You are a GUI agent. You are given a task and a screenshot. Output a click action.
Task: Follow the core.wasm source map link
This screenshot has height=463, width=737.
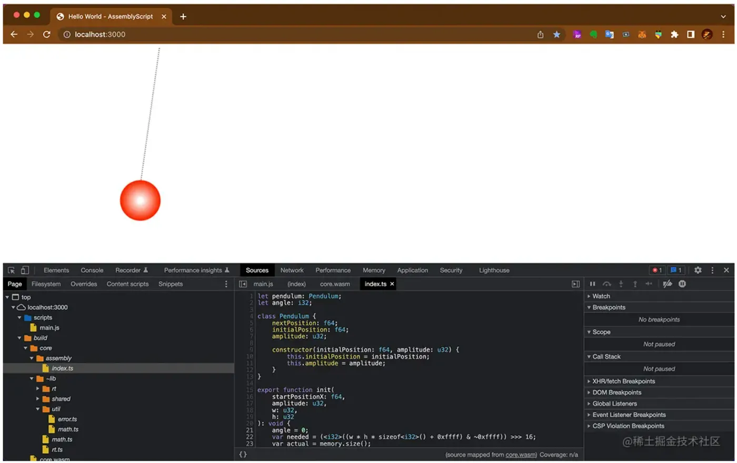point(520,455)
